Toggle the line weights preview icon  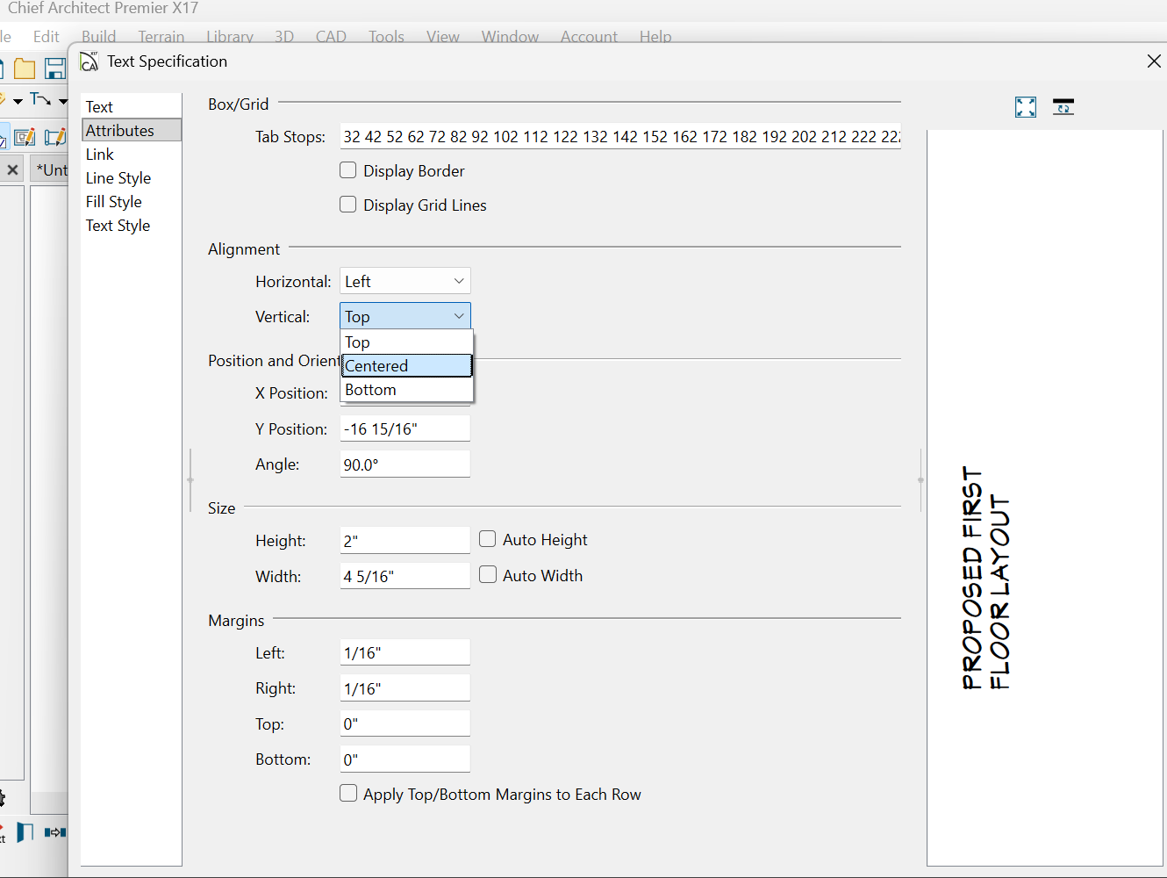(x=1063, y=107)
